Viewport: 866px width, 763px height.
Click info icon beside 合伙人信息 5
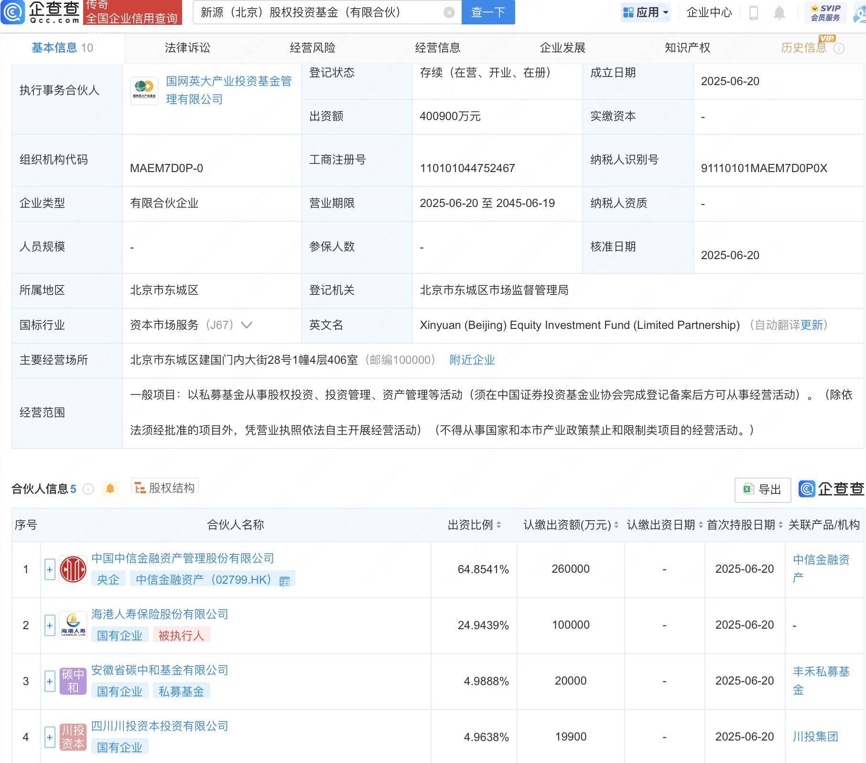click(88, 489)
